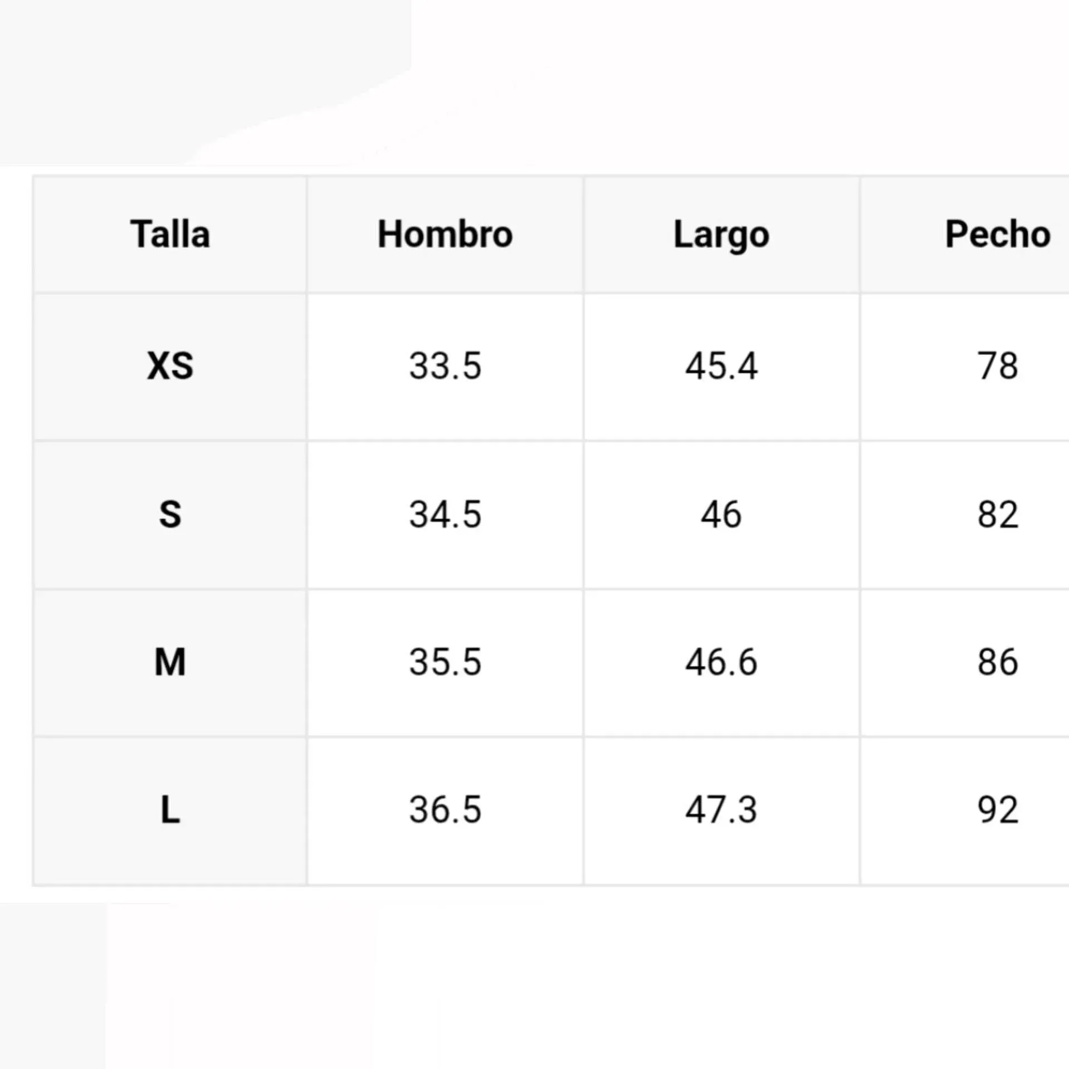Select the Pecho value 86

pos(997,662)
